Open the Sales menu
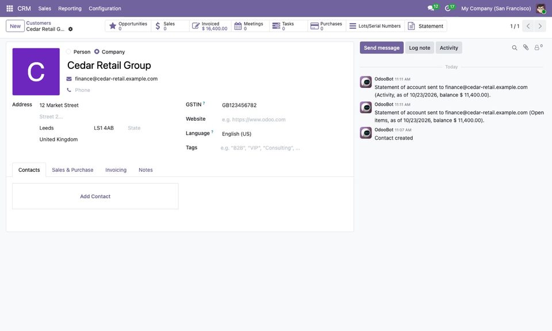 coord(45,9)
